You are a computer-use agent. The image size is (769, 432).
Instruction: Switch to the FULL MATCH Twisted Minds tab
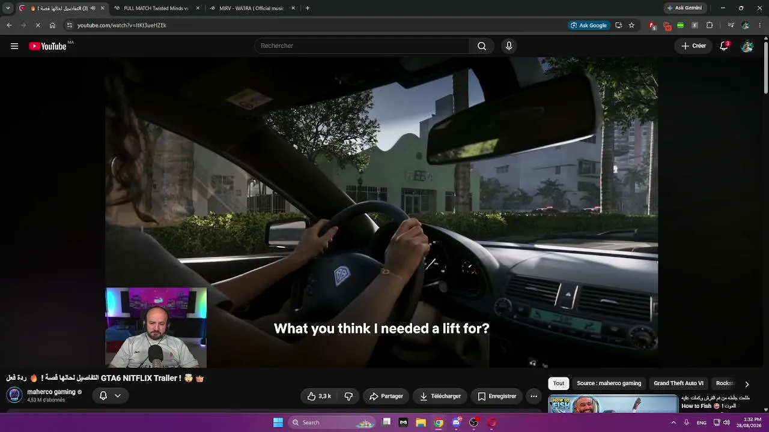(x=156, y=8)
